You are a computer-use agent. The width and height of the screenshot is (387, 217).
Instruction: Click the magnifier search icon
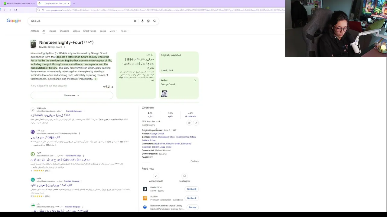[154, 21]
